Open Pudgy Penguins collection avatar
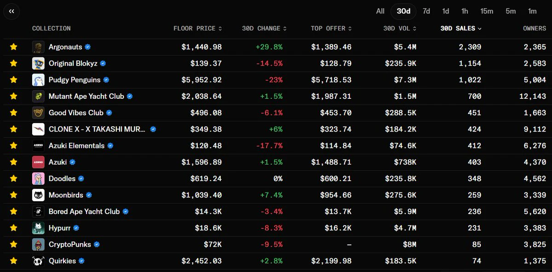The width and height of the screenshot is (552, 272). (x=38, y=80)
